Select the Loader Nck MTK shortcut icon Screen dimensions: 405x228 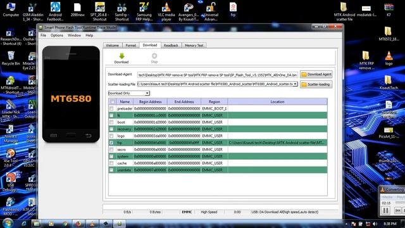point(11,109)
